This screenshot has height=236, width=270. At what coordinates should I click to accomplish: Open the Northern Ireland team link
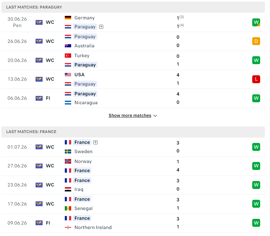[93, 227]
